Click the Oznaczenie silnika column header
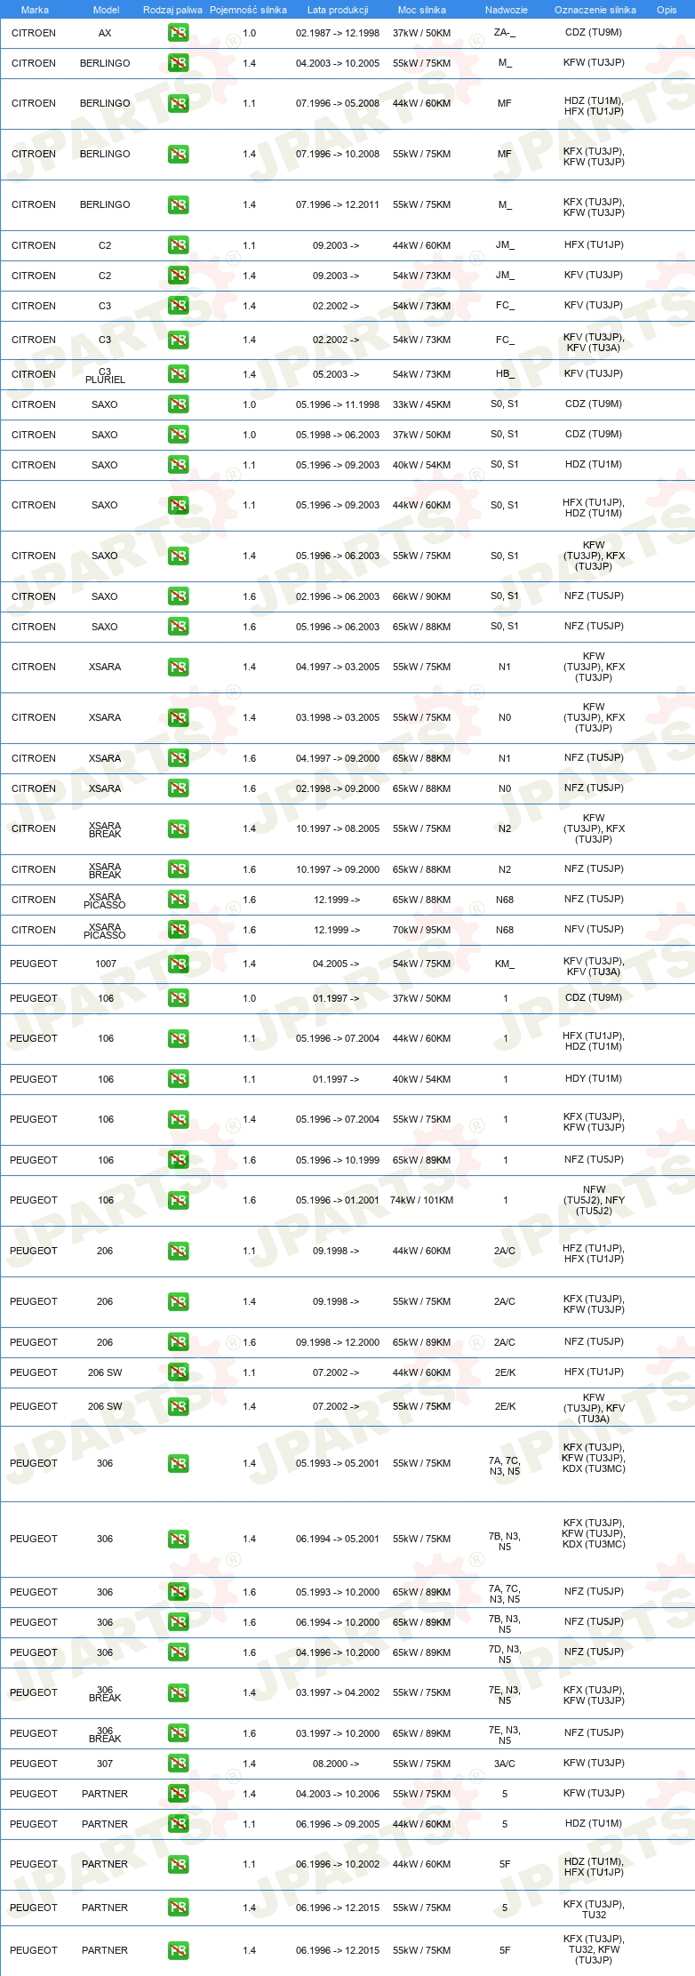The height and width of the screenshot is (1976, 695). click(595, 10)
